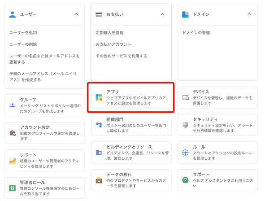Click the briefcase gear icon in アカウント設定 card

point(13,133)
